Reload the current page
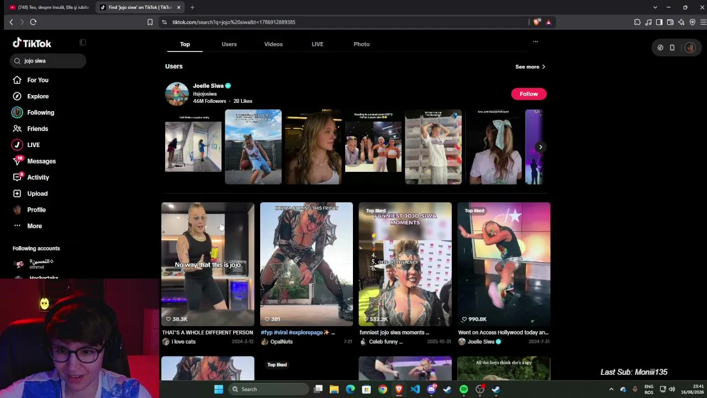 [33, 22]
